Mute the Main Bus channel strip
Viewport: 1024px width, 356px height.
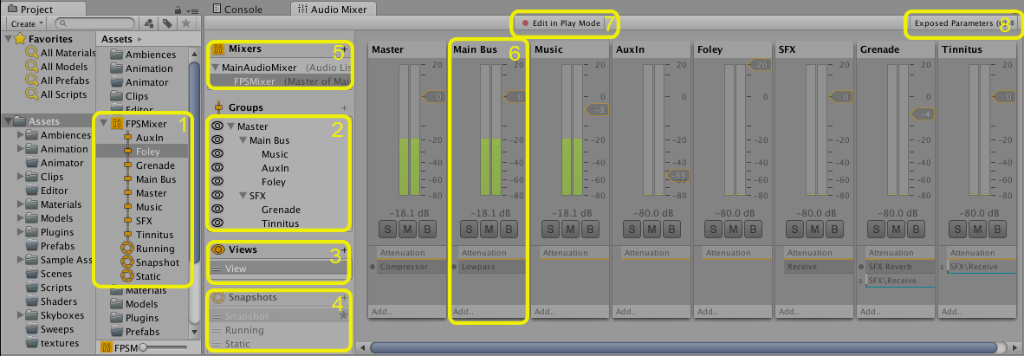point(489,230)
